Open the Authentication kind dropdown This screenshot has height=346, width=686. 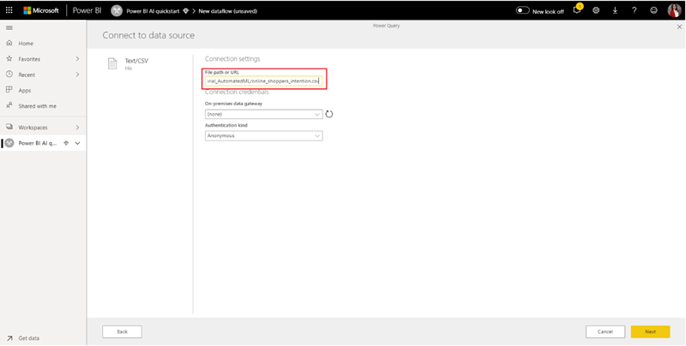[x=263, y=135]
